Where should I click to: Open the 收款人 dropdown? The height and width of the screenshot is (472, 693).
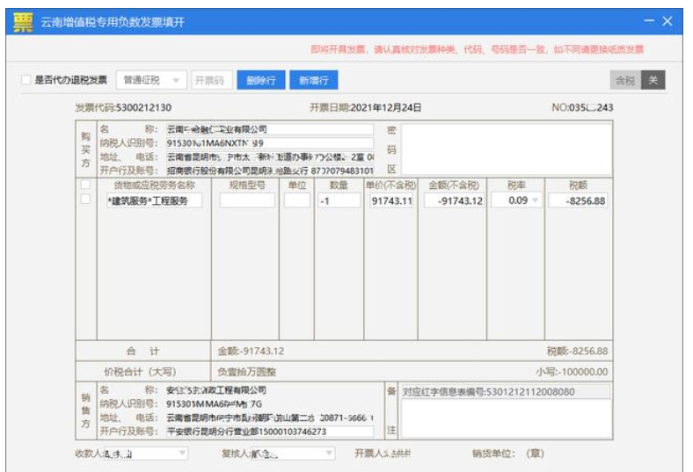pos(145,453)
